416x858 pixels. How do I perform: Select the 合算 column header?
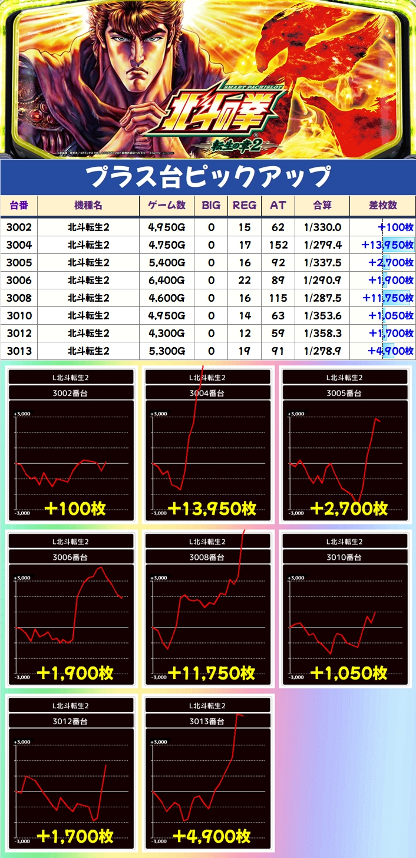click(x=322, y=206)
